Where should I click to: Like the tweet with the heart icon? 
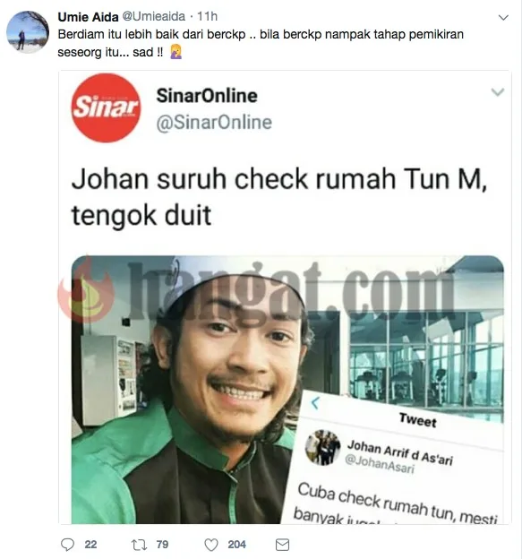(211, 545)
